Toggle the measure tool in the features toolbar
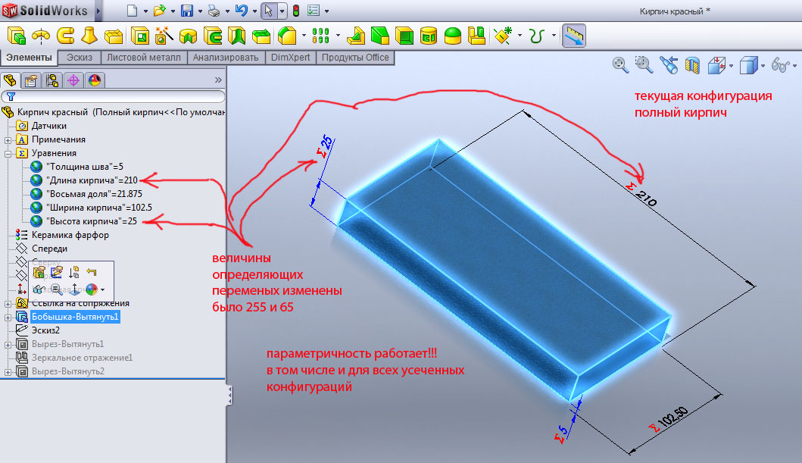802x463 pixels. click(575, 36)
